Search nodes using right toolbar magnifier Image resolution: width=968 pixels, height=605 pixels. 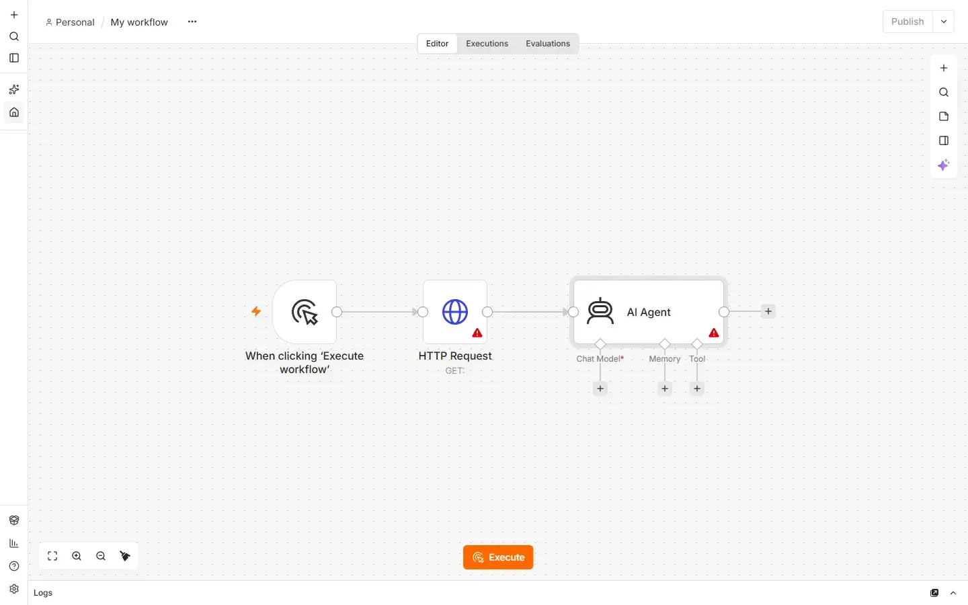coord(944,92)
